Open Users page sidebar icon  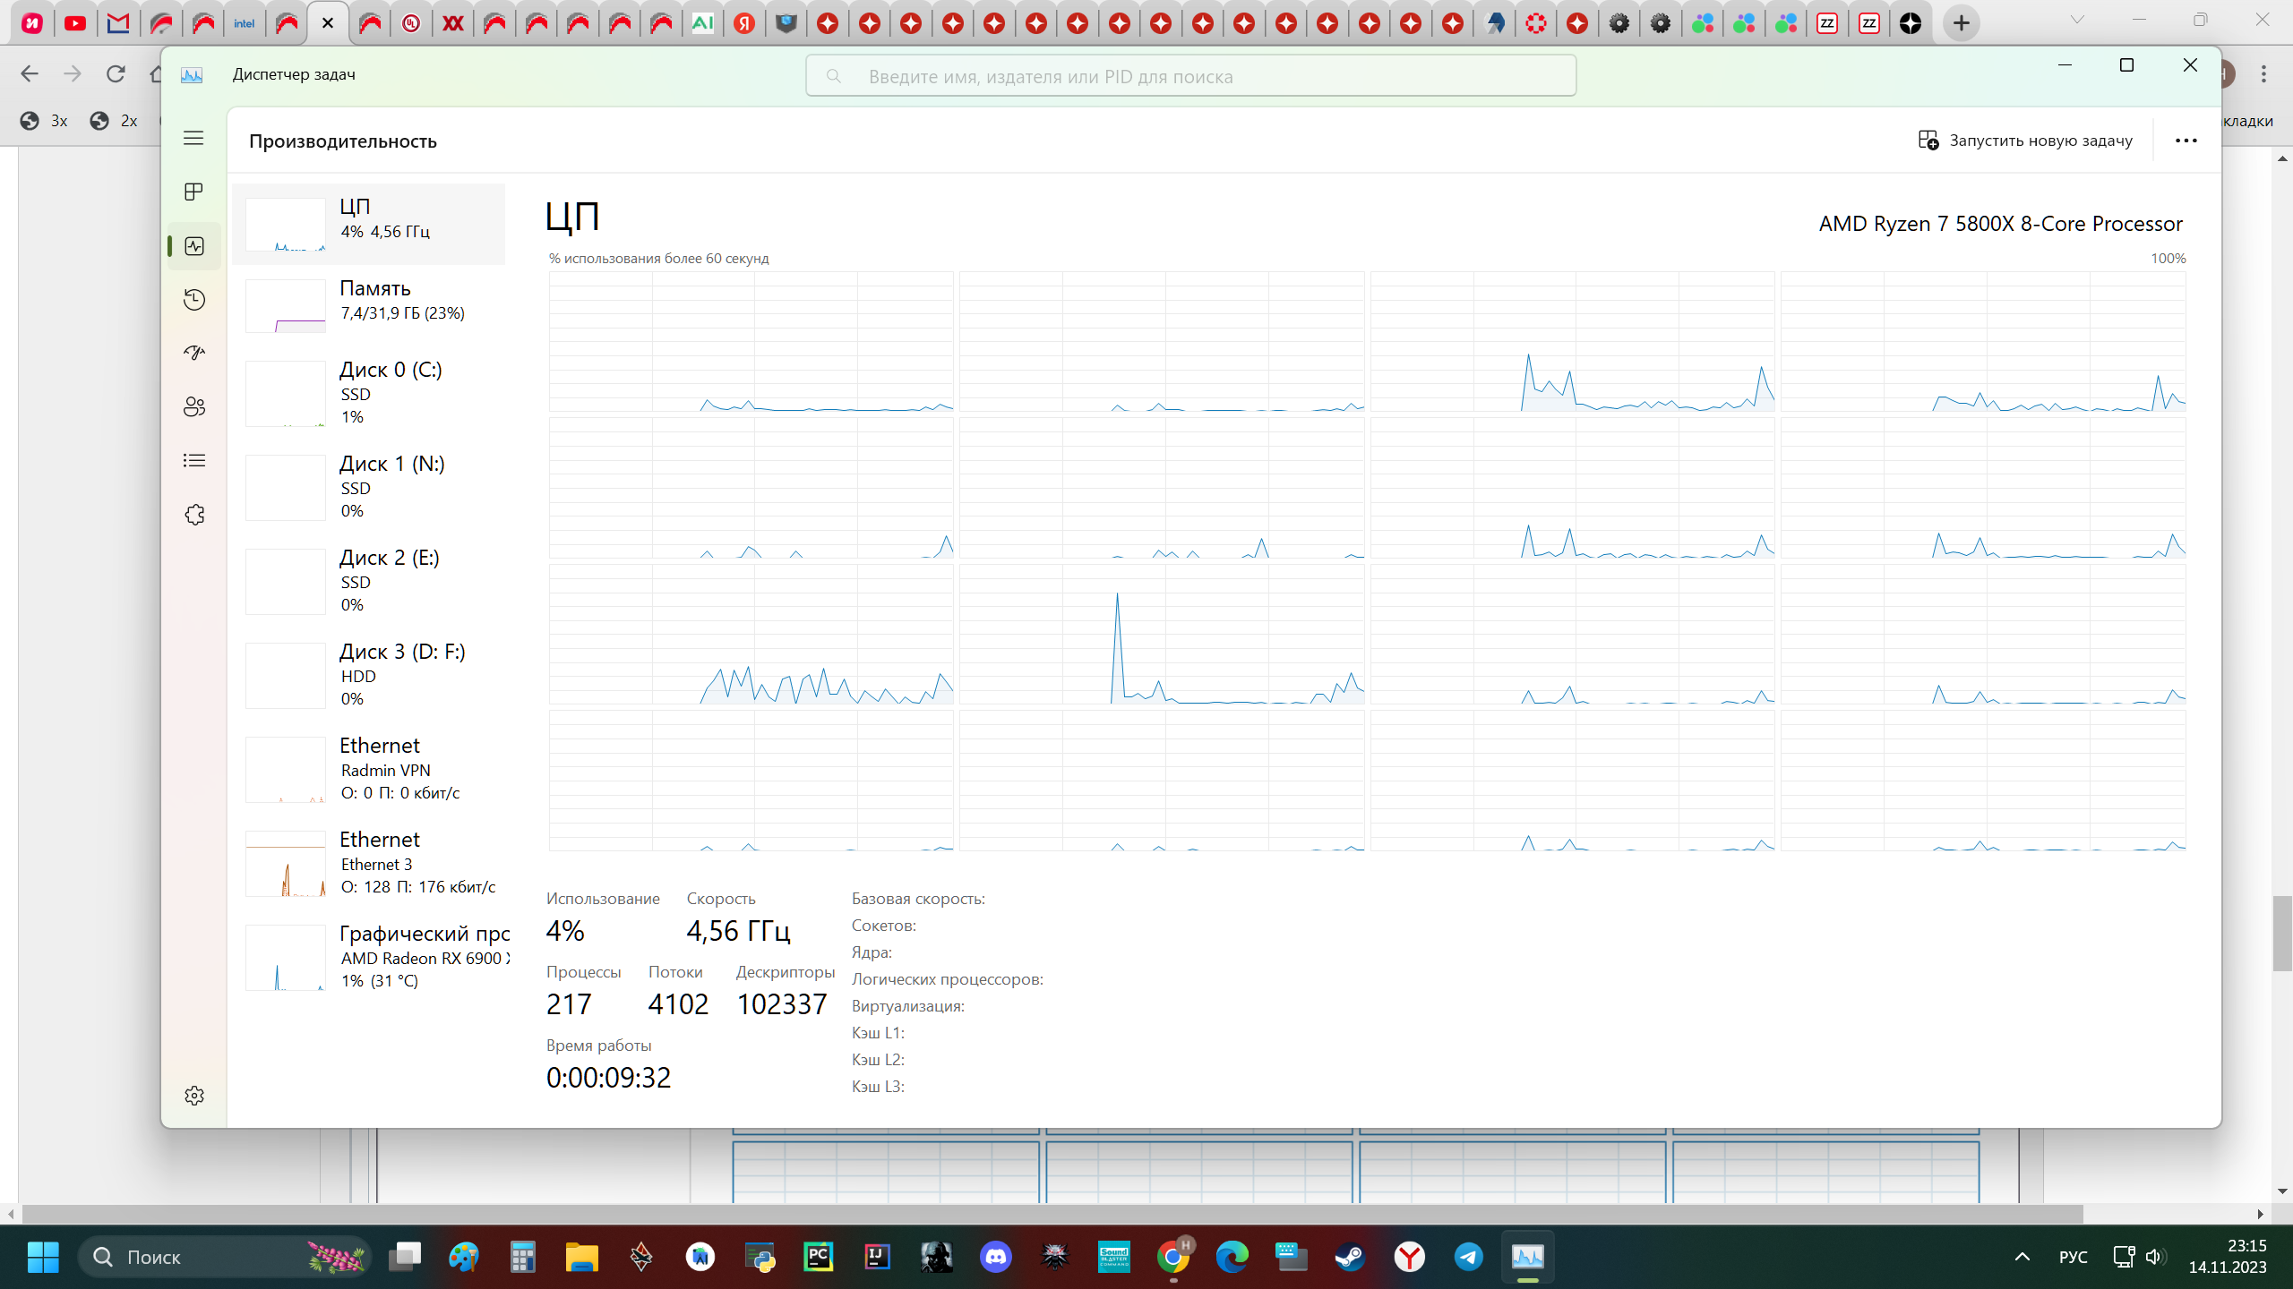click(193, 406)
